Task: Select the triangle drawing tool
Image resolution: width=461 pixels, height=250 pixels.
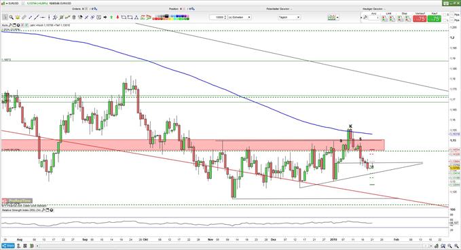Action: 136,18
